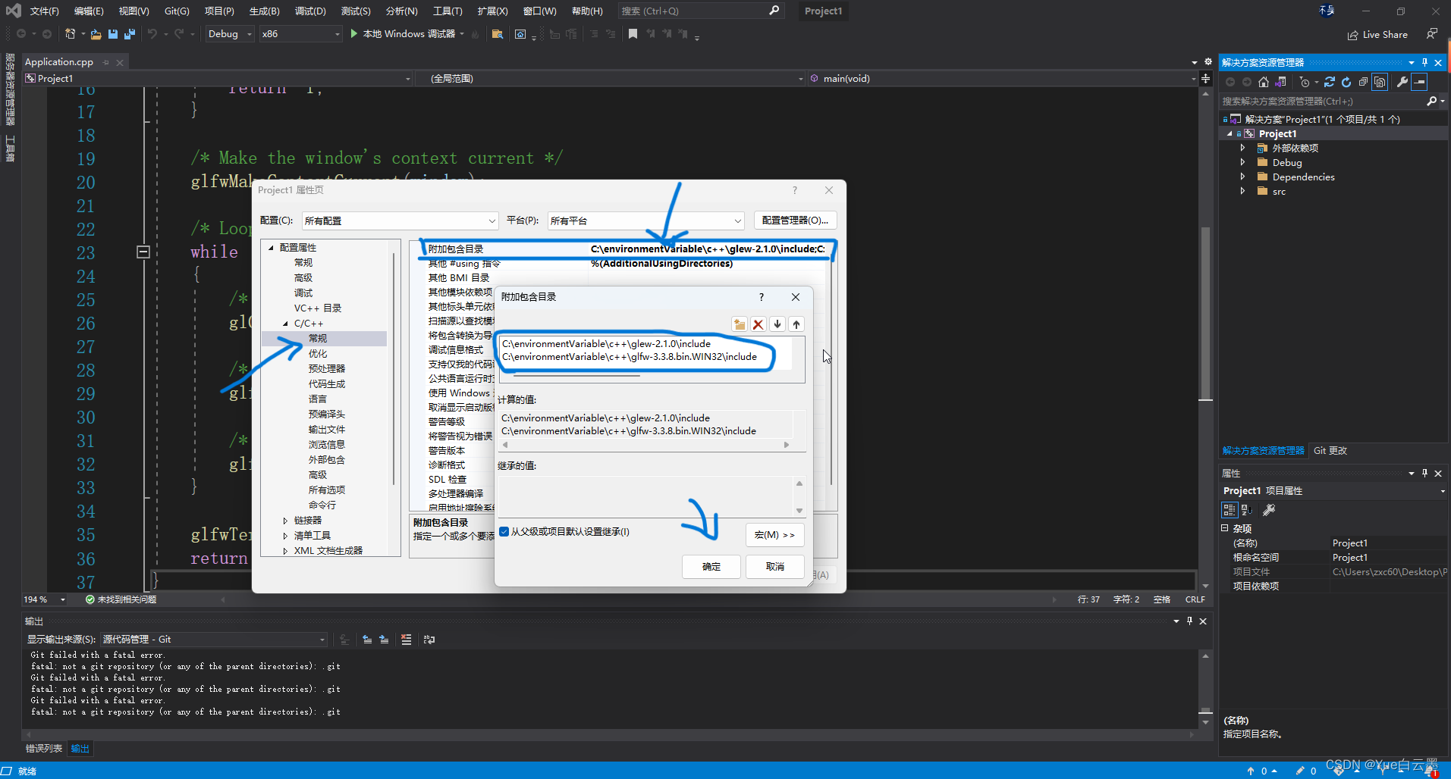
Task: Click the New Project icon in the toolbar
Action: (x=71, y=34)
